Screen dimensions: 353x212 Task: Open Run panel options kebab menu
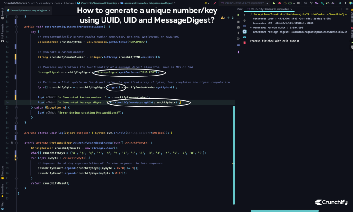[342, 9]
